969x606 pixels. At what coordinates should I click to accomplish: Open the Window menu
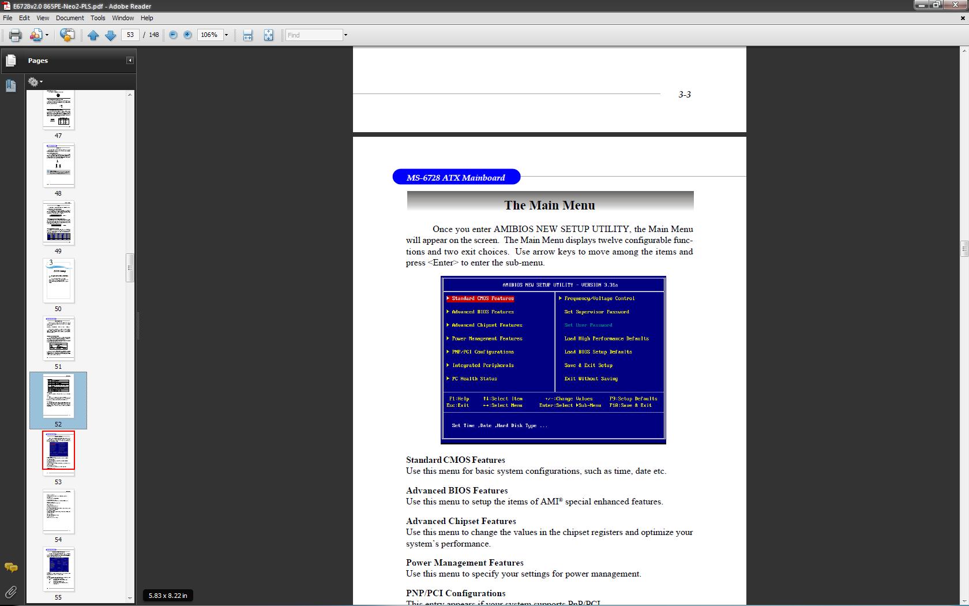point(123,18)
